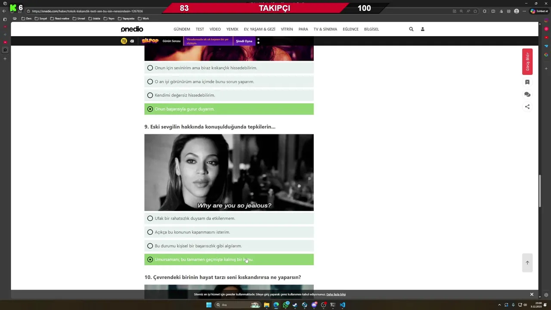Screen dimensions: 551x310
Task: Select 'Bu durumu kişisel bir başarısızlık' answer
Action: tap(229, 246)
